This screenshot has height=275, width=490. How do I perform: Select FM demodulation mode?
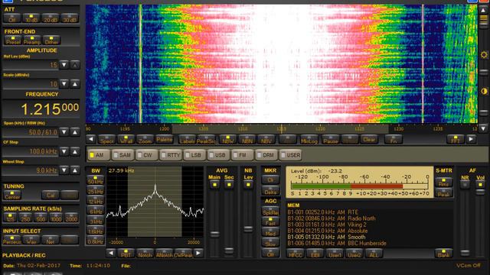(242, 155)
